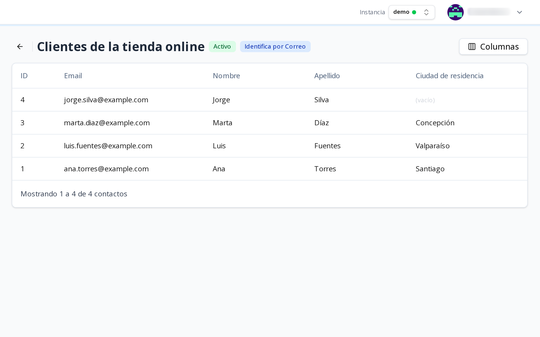Click the name Luis in table

click(x=219, y=146)
